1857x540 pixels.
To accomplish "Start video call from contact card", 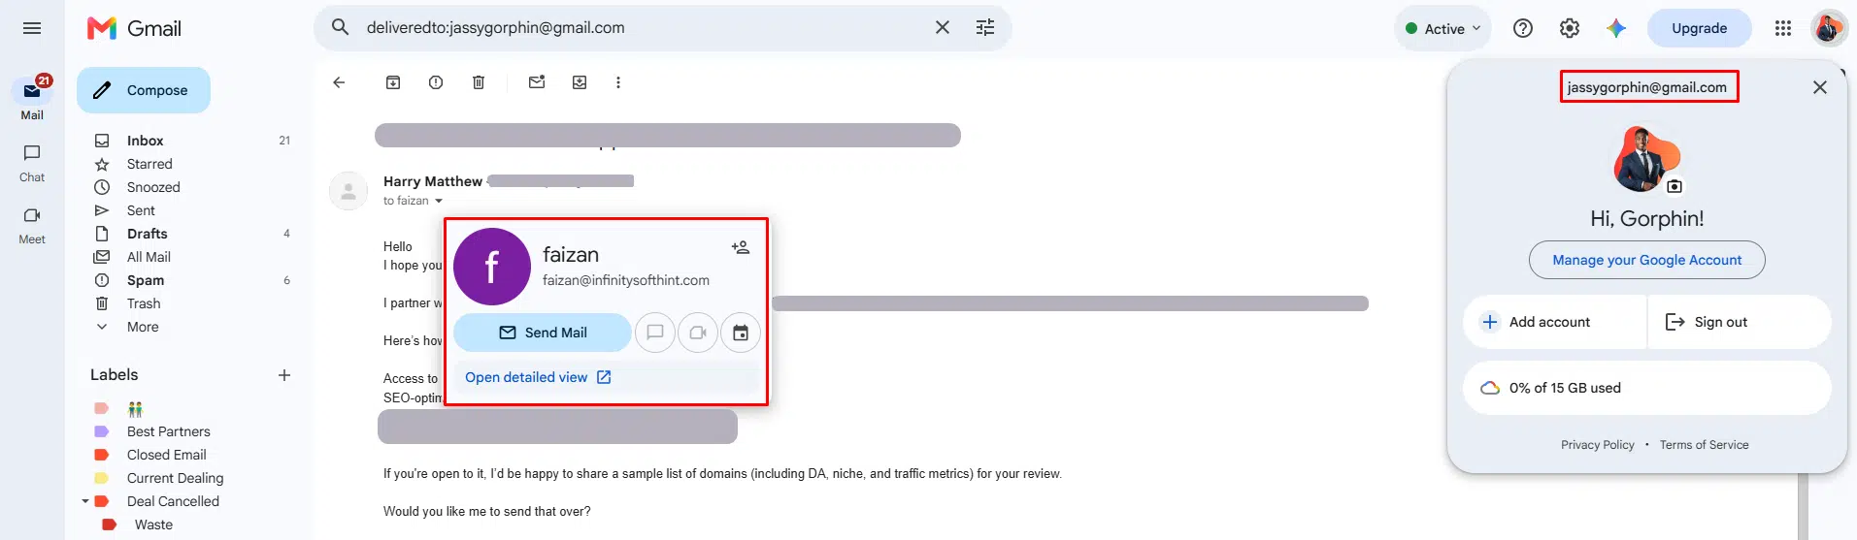I will (698, 333).
